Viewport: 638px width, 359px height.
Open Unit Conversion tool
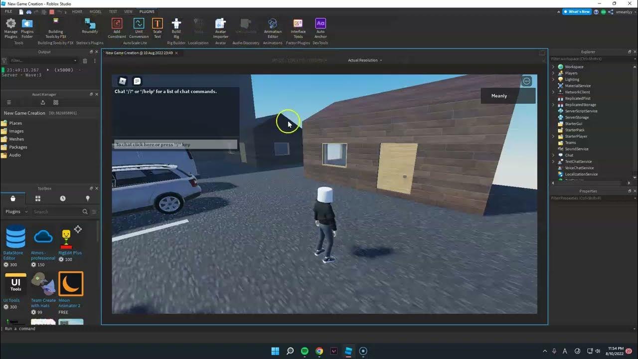(x=139, y=28)
